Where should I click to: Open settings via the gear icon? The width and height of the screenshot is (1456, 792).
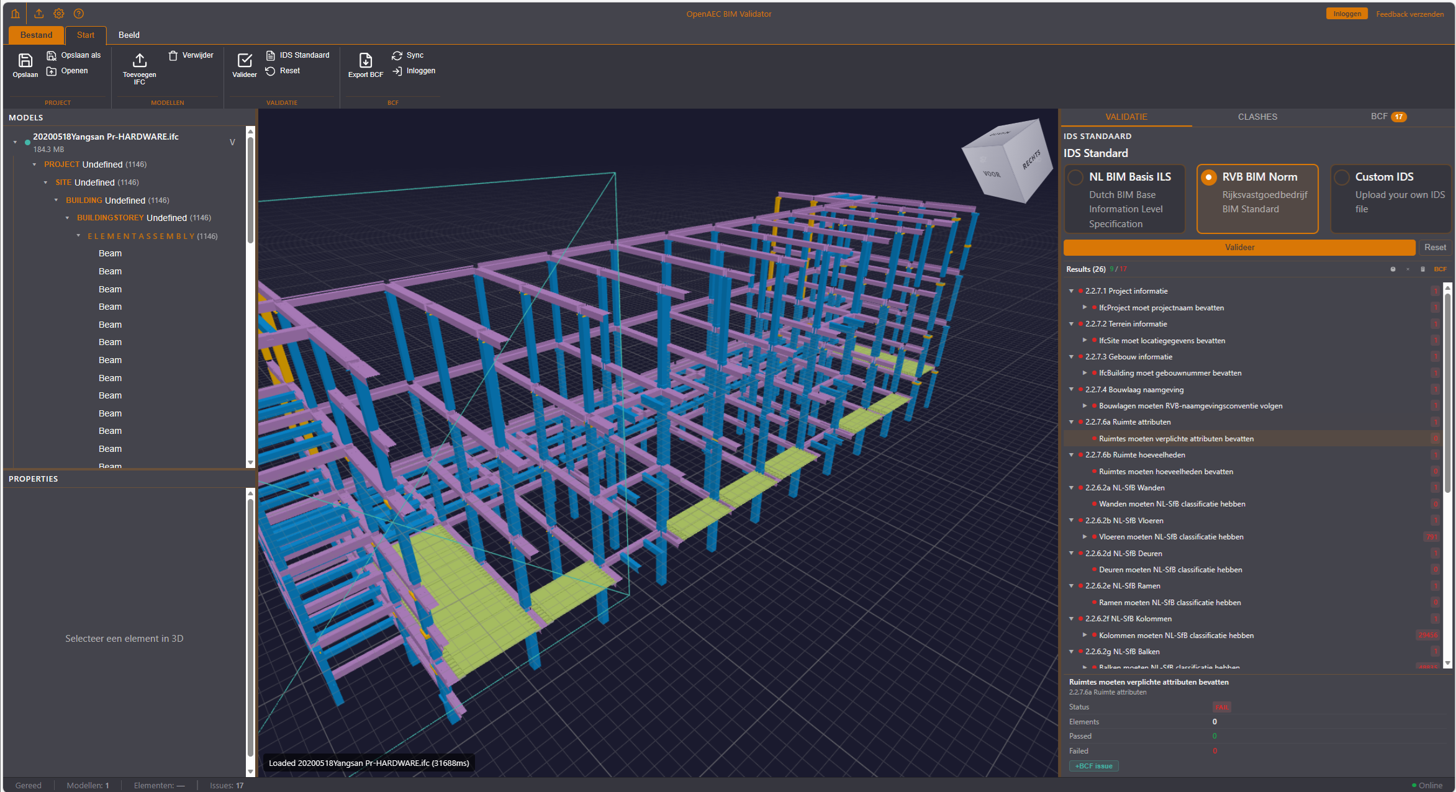59,14
